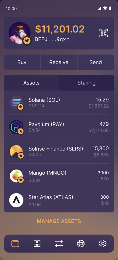Click the wallet address BFFU...9qxr
The image size is (118, 260).
point(52,39)
